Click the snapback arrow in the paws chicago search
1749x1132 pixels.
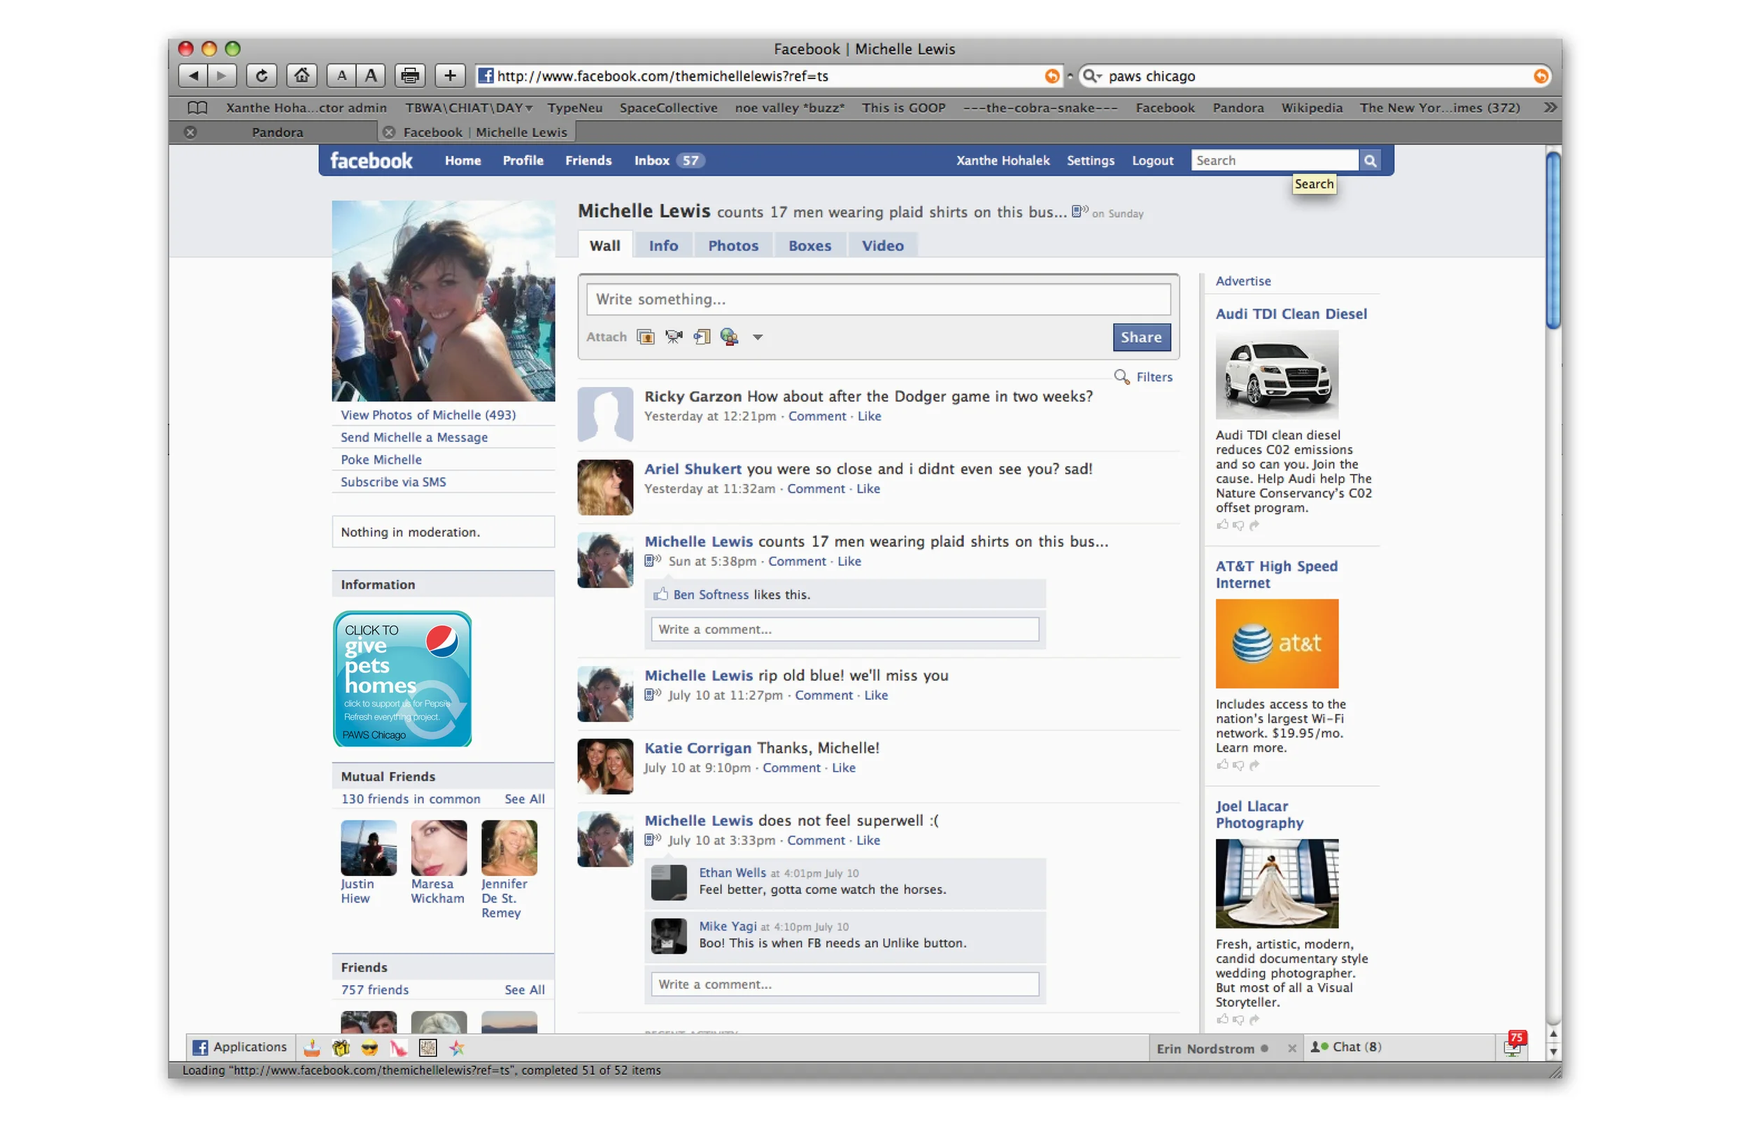tap(1541, 76)
